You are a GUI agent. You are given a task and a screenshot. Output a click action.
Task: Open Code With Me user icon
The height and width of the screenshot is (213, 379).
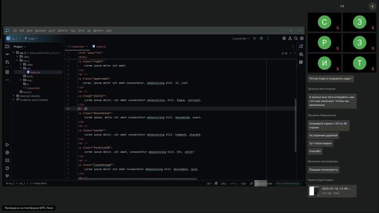290,38
